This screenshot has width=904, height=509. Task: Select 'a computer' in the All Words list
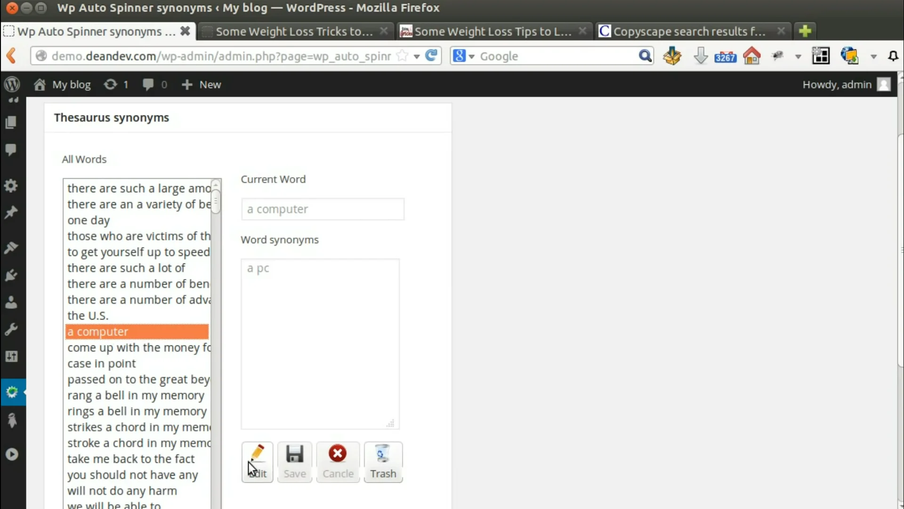click(137, 331)
